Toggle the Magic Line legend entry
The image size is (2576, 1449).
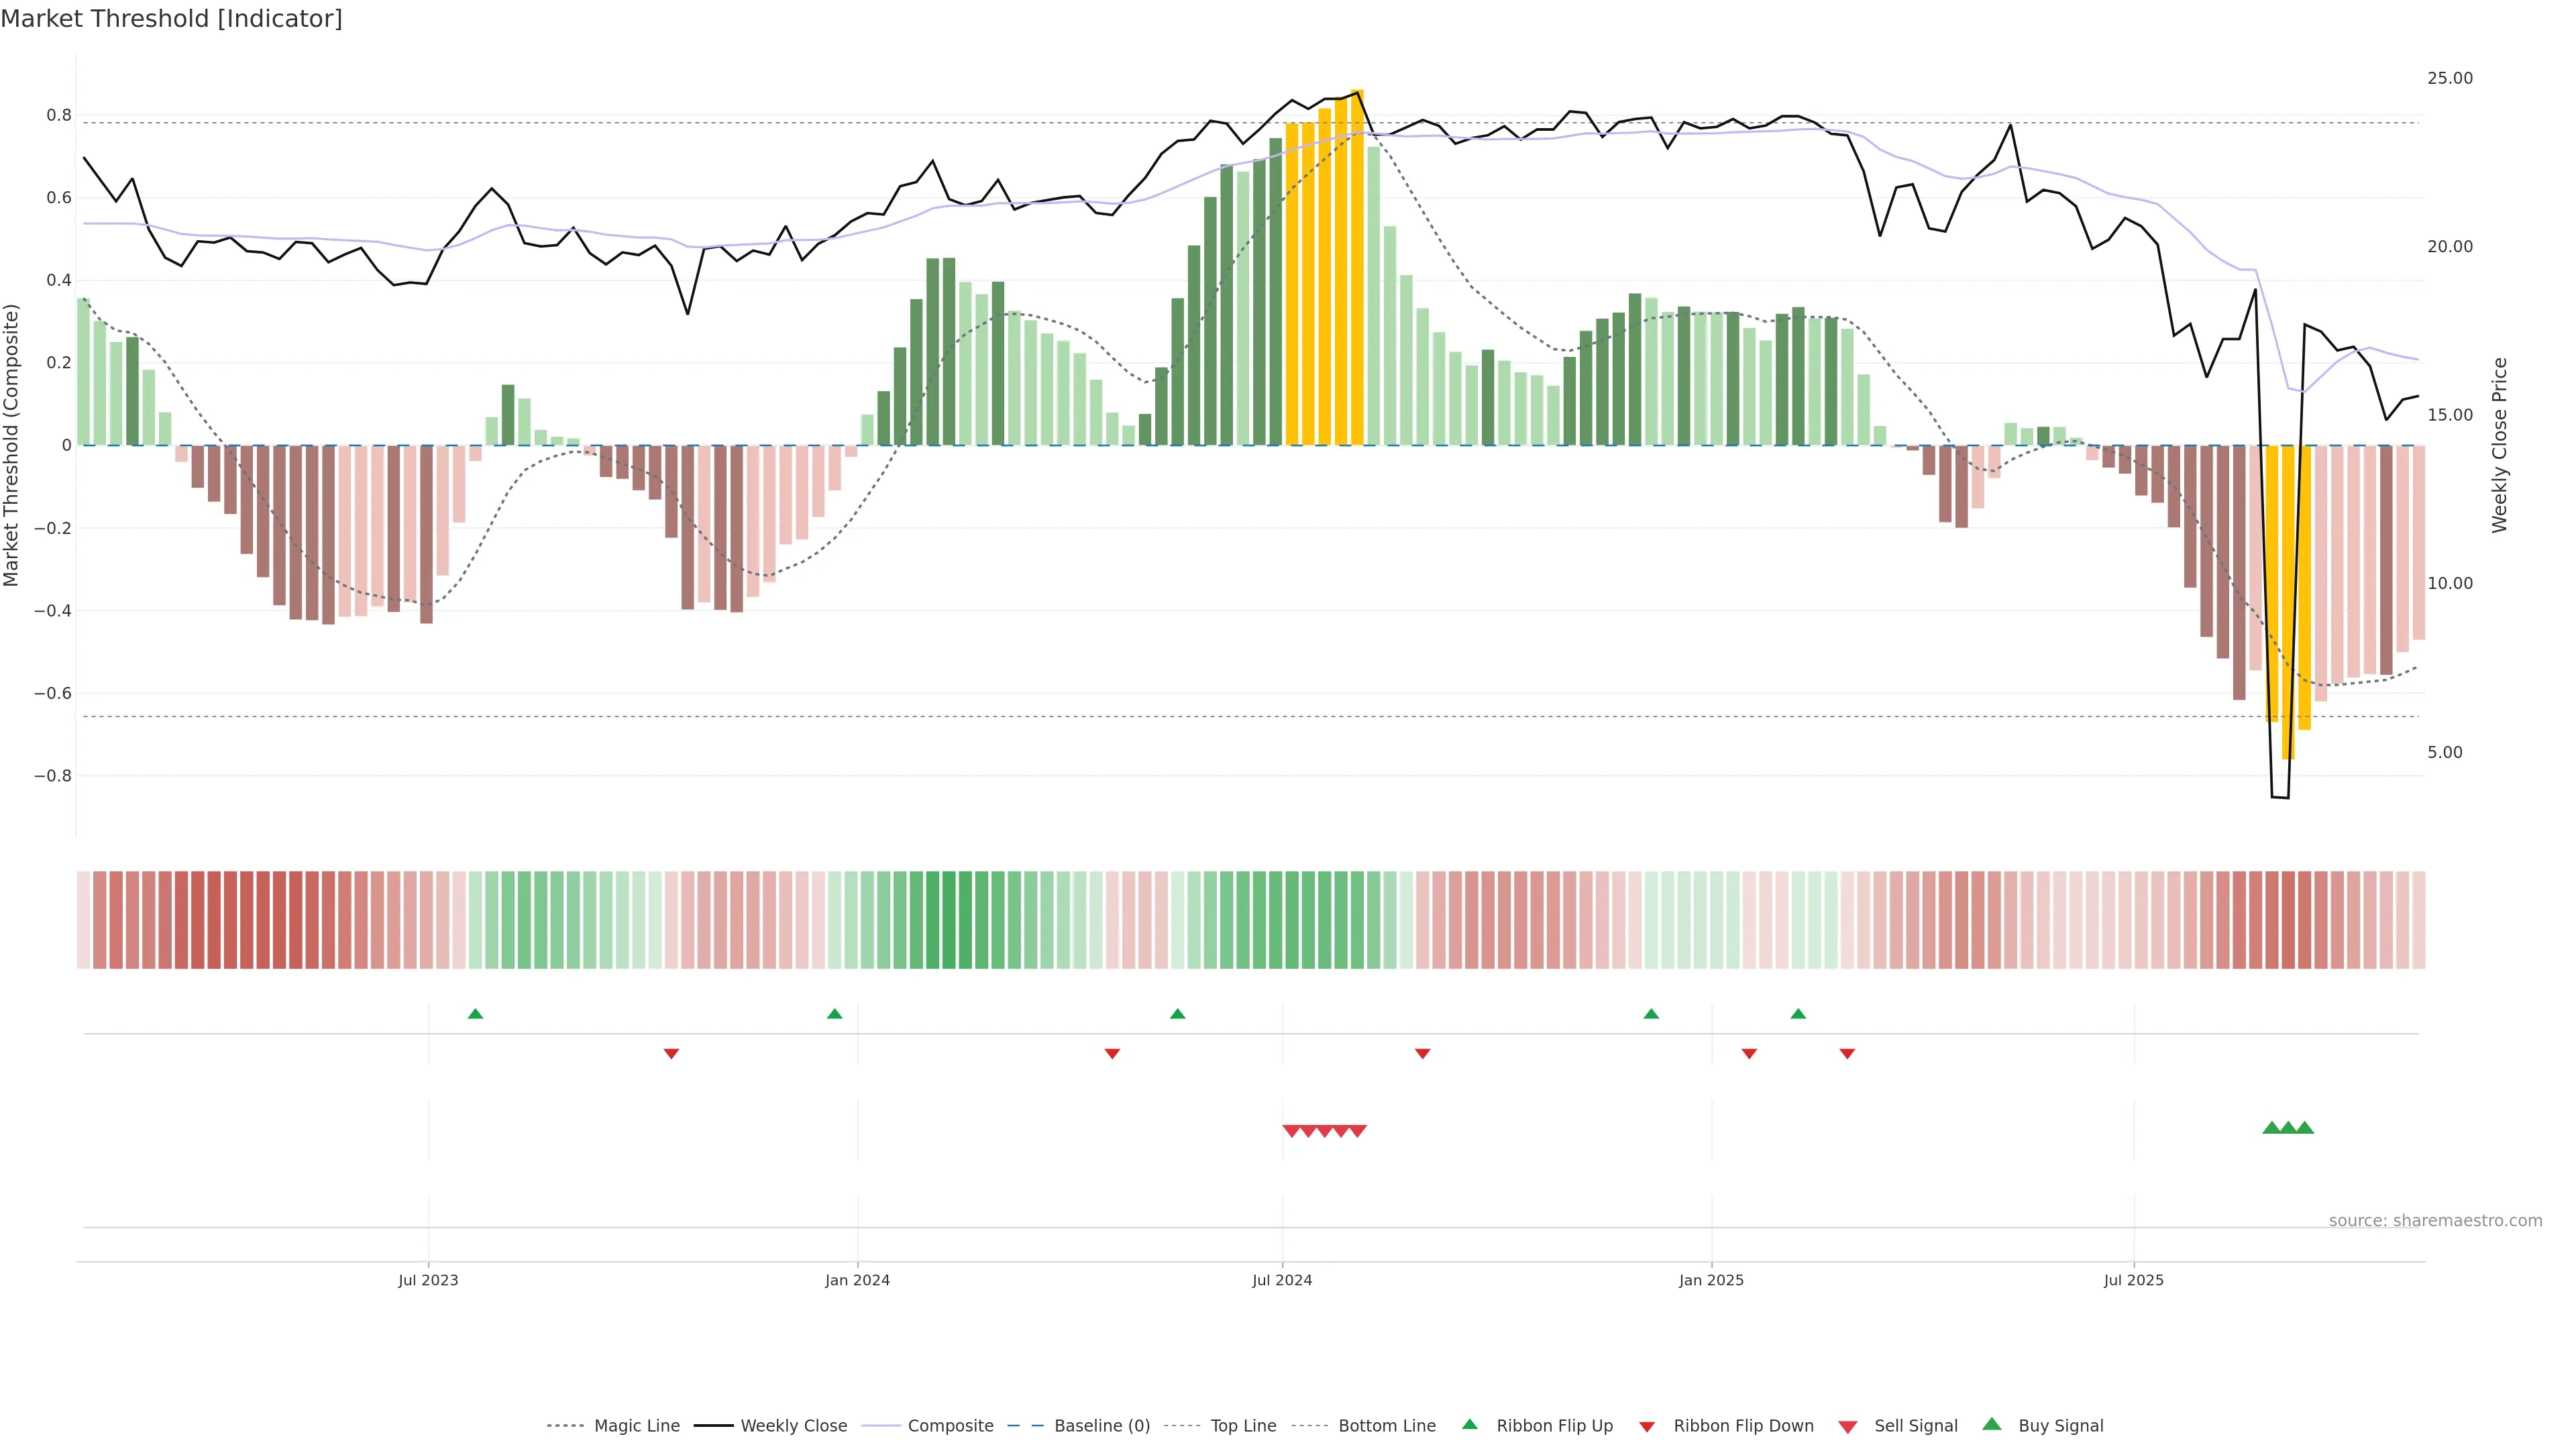coord(636,1426)
